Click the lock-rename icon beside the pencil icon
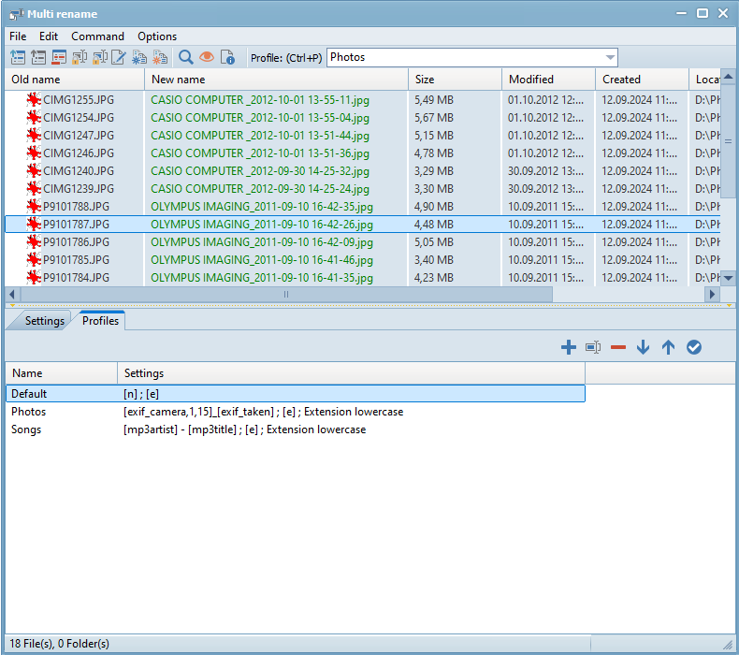 [100, 57]
